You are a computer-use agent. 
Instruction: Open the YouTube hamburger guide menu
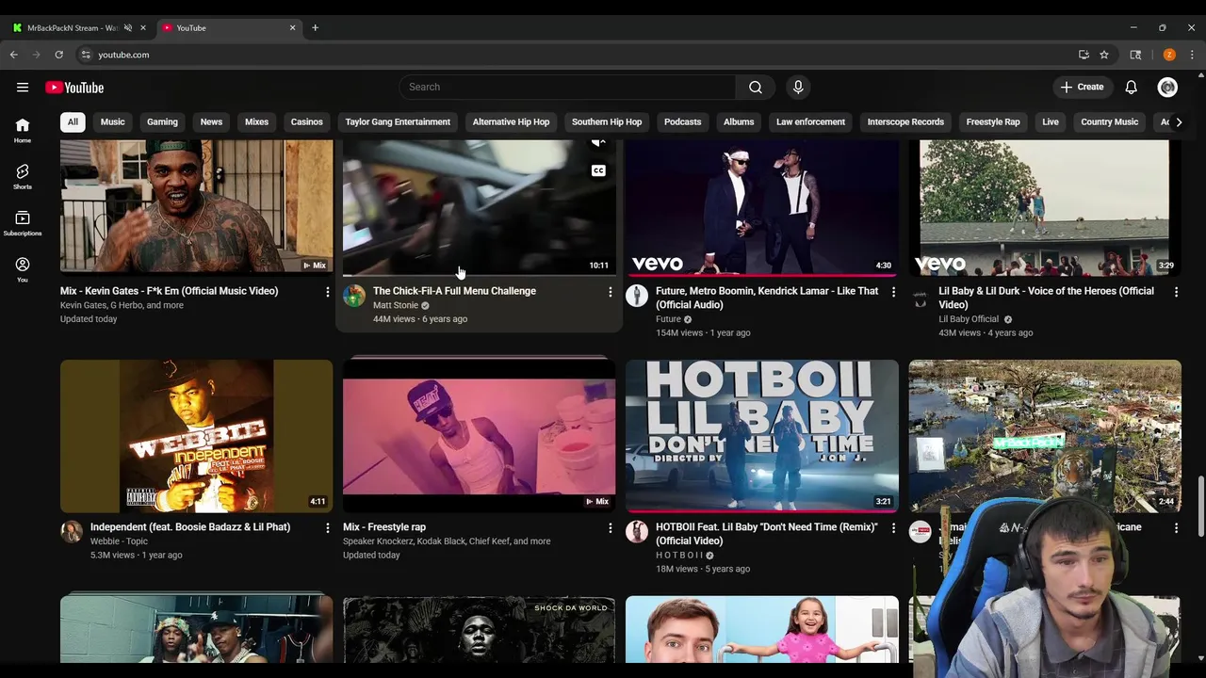[x=23, y=88]
